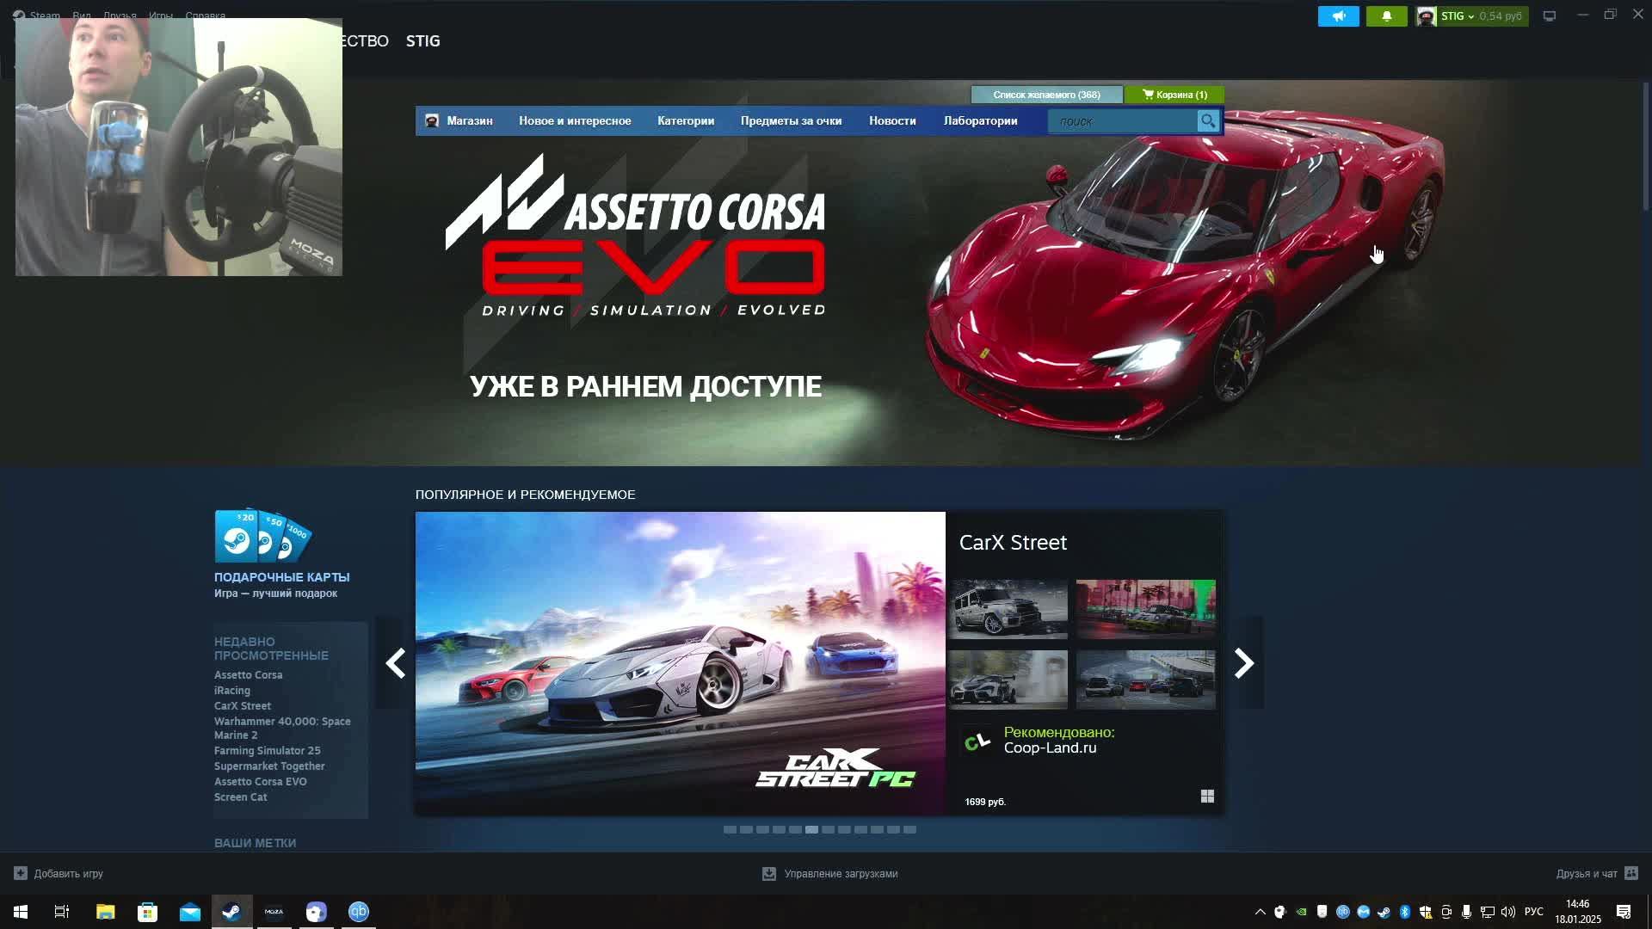Image resolution: width=1652 pixels, height=929 pixels.
Task: Advance the carousel with the right arrow
Action: click(1244, 663)
